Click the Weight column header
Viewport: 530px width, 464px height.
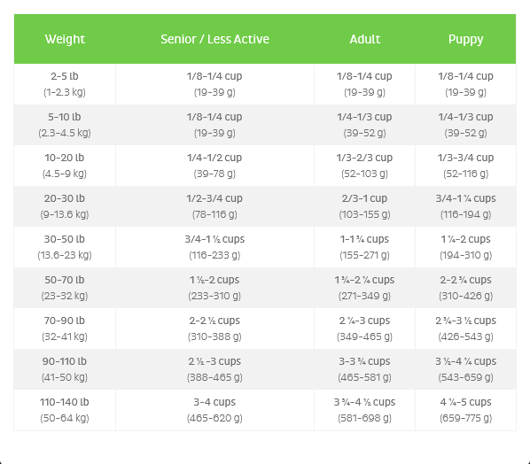[65, 39]
